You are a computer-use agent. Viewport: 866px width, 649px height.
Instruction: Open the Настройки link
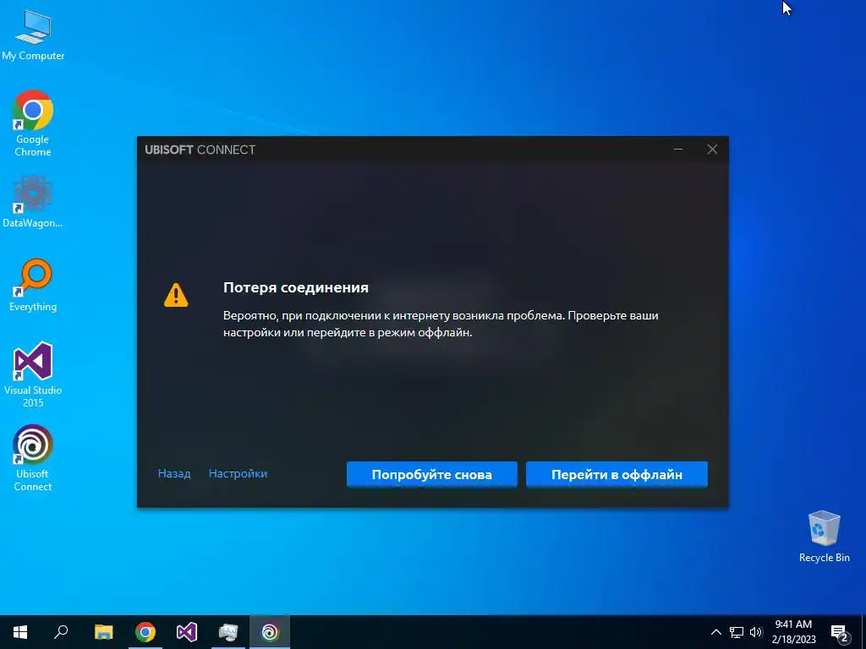[x=238, y=473]
